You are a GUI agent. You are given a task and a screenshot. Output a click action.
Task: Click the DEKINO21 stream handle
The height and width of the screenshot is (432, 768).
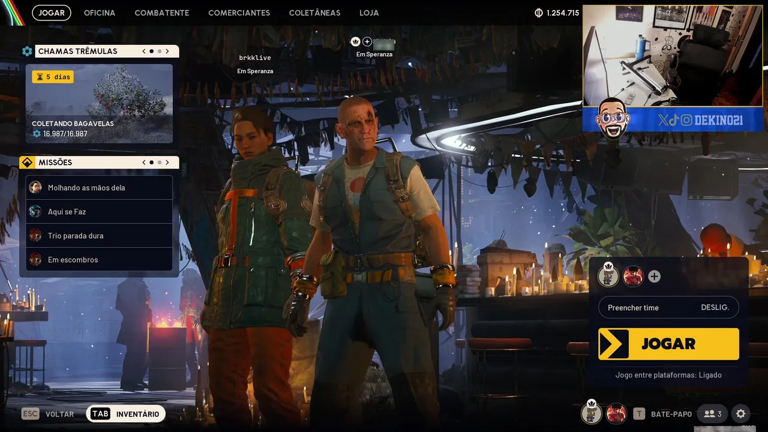[719, 120]
